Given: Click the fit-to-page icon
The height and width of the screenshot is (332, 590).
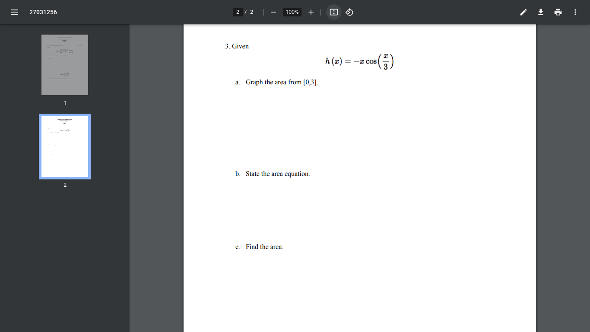Looking at the screenshot, I should [333, 12].
